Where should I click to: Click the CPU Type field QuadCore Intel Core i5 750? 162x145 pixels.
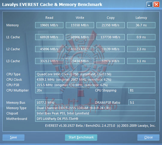point(95,74)
